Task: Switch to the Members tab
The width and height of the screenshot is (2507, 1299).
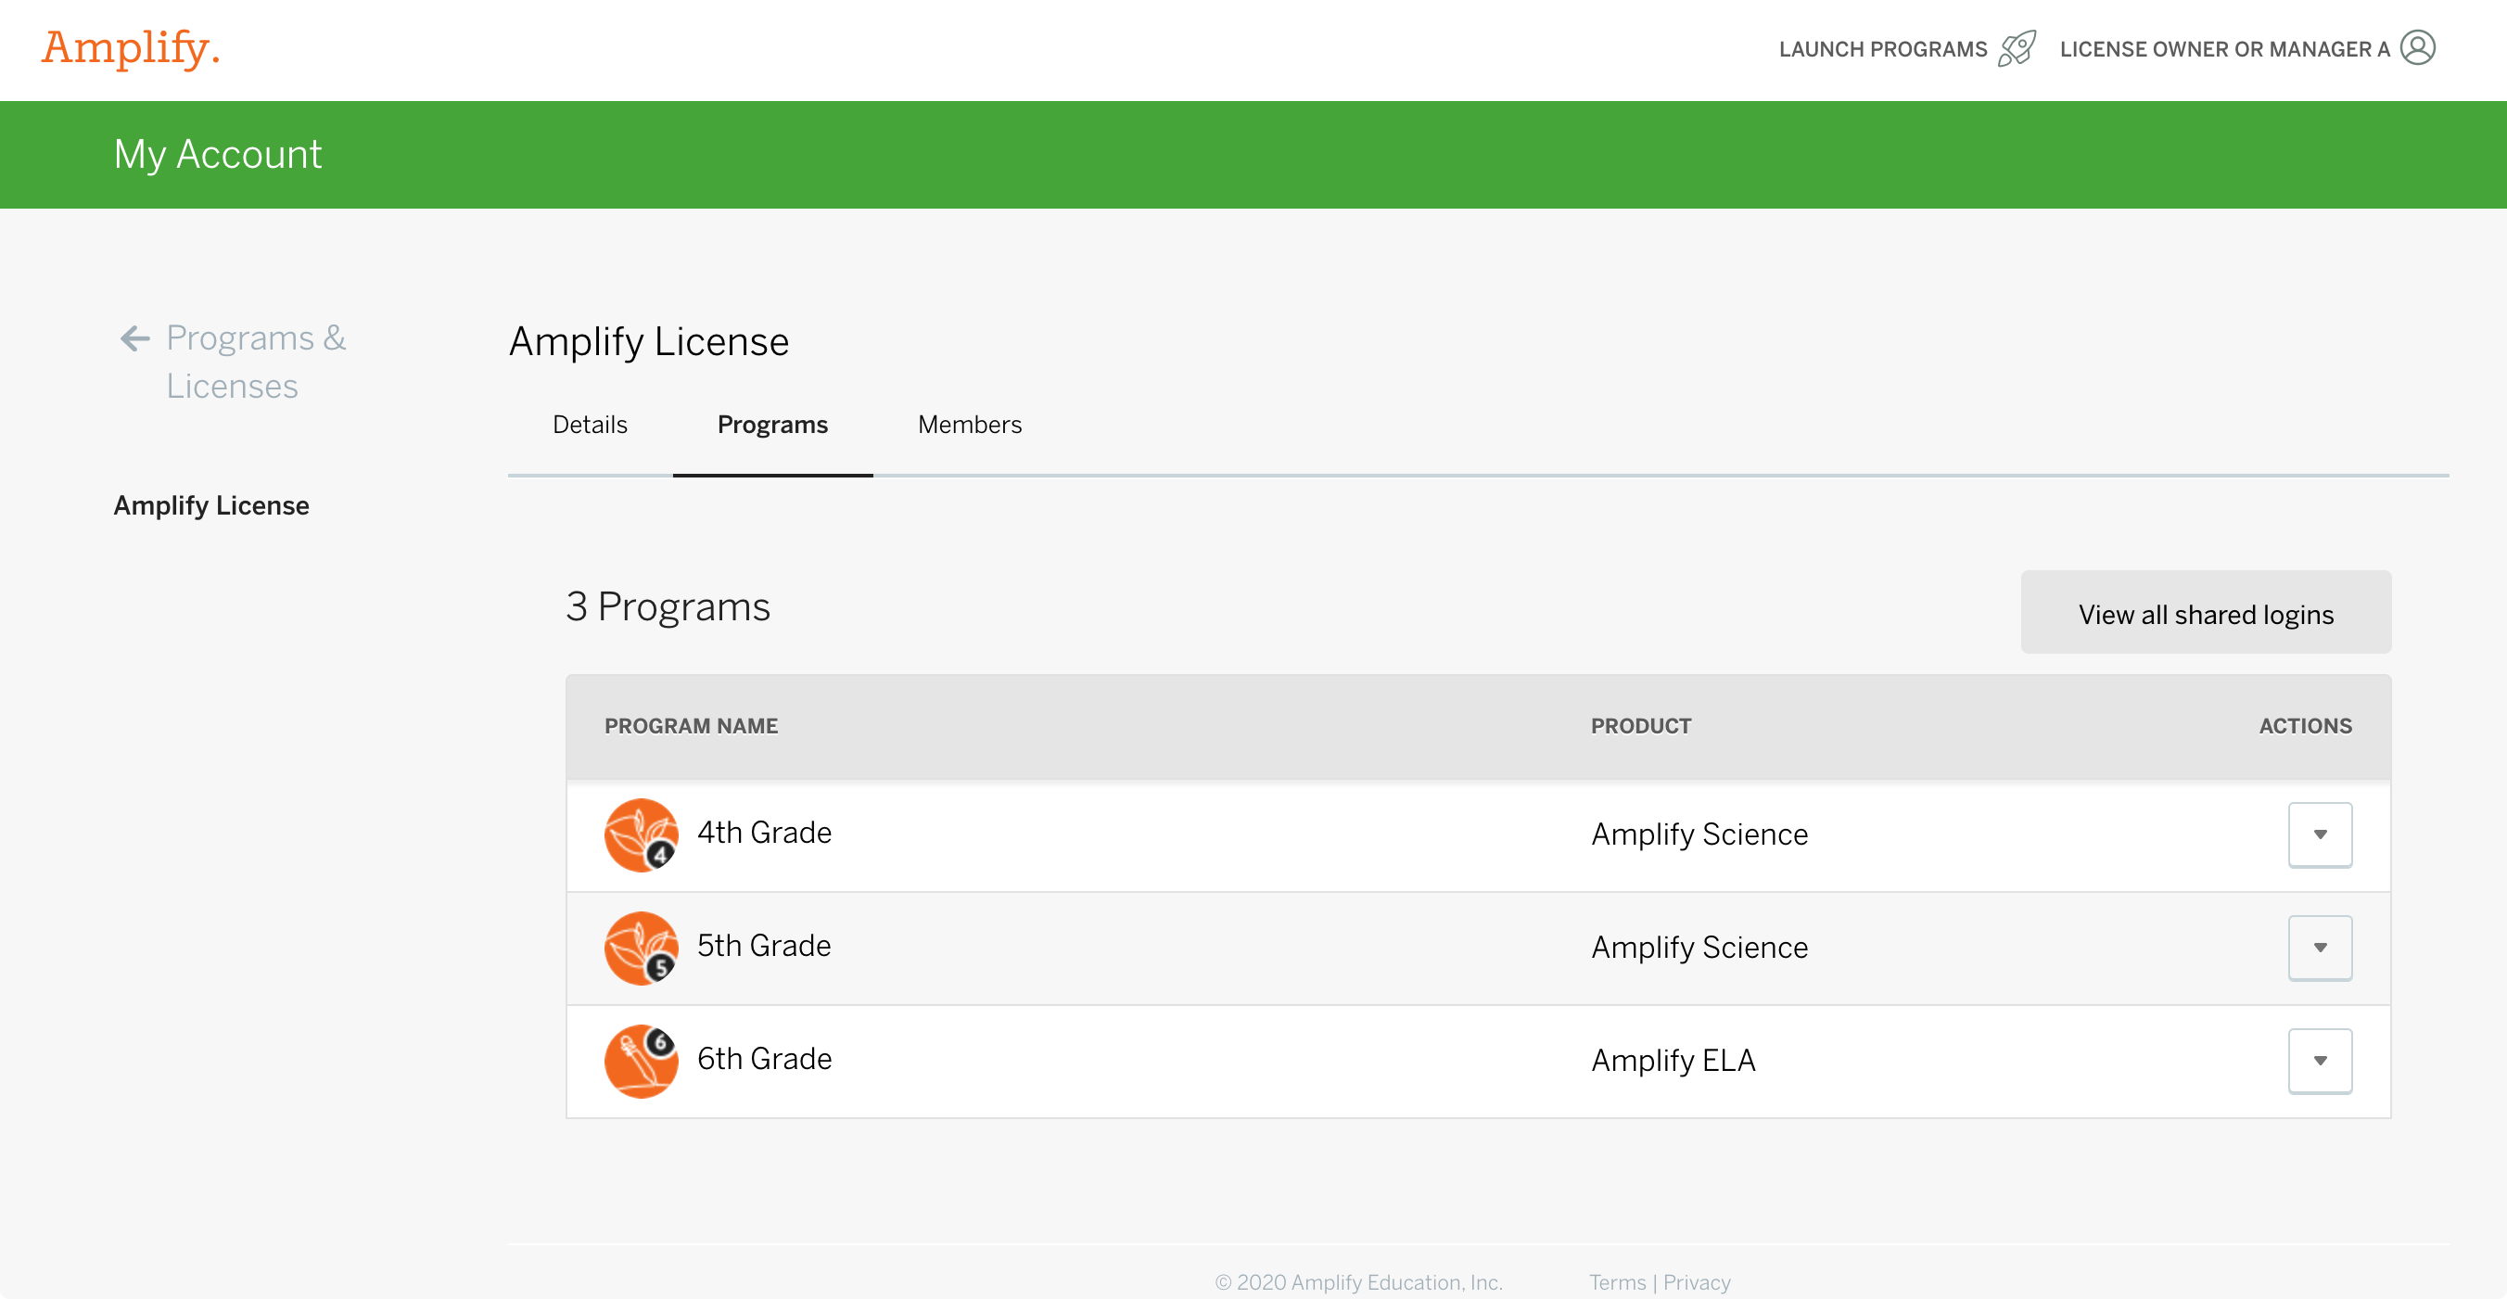Action: (x=969, y=425)
